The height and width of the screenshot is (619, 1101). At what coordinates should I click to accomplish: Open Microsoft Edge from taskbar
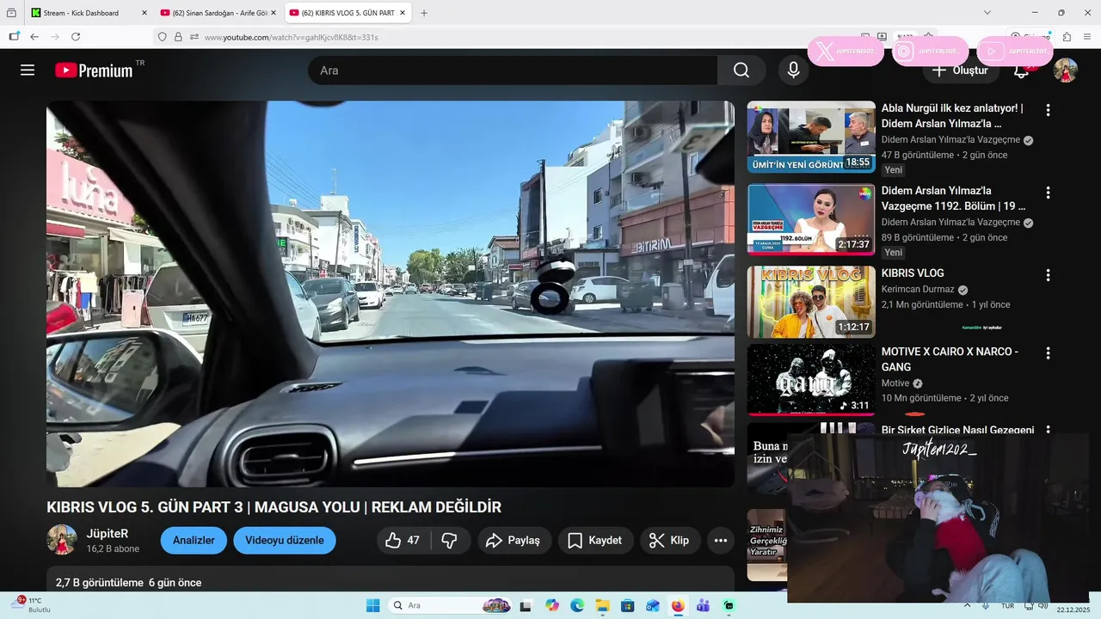point(577,605)
